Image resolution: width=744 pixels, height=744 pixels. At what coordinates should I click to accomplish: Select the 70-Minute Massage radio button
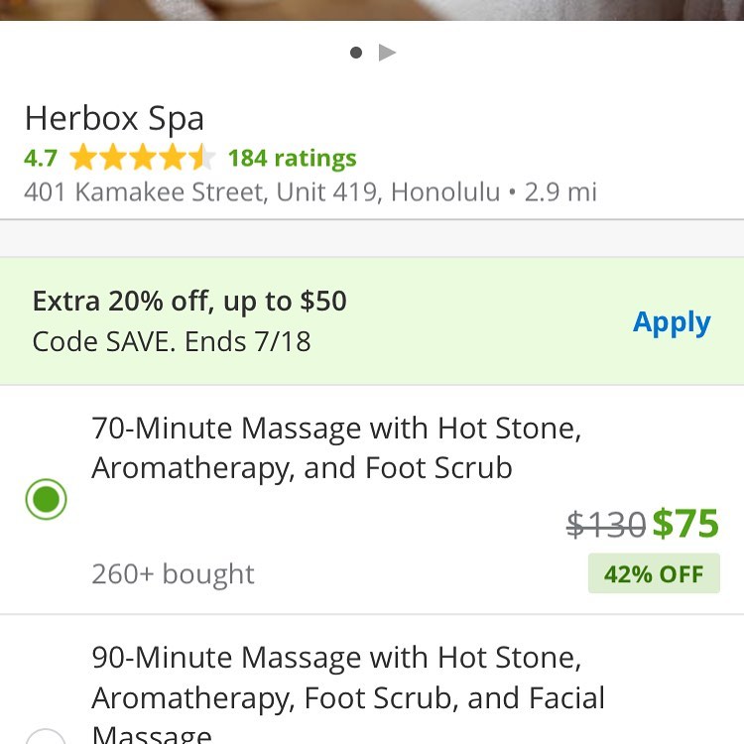click(x=46, y=500)
